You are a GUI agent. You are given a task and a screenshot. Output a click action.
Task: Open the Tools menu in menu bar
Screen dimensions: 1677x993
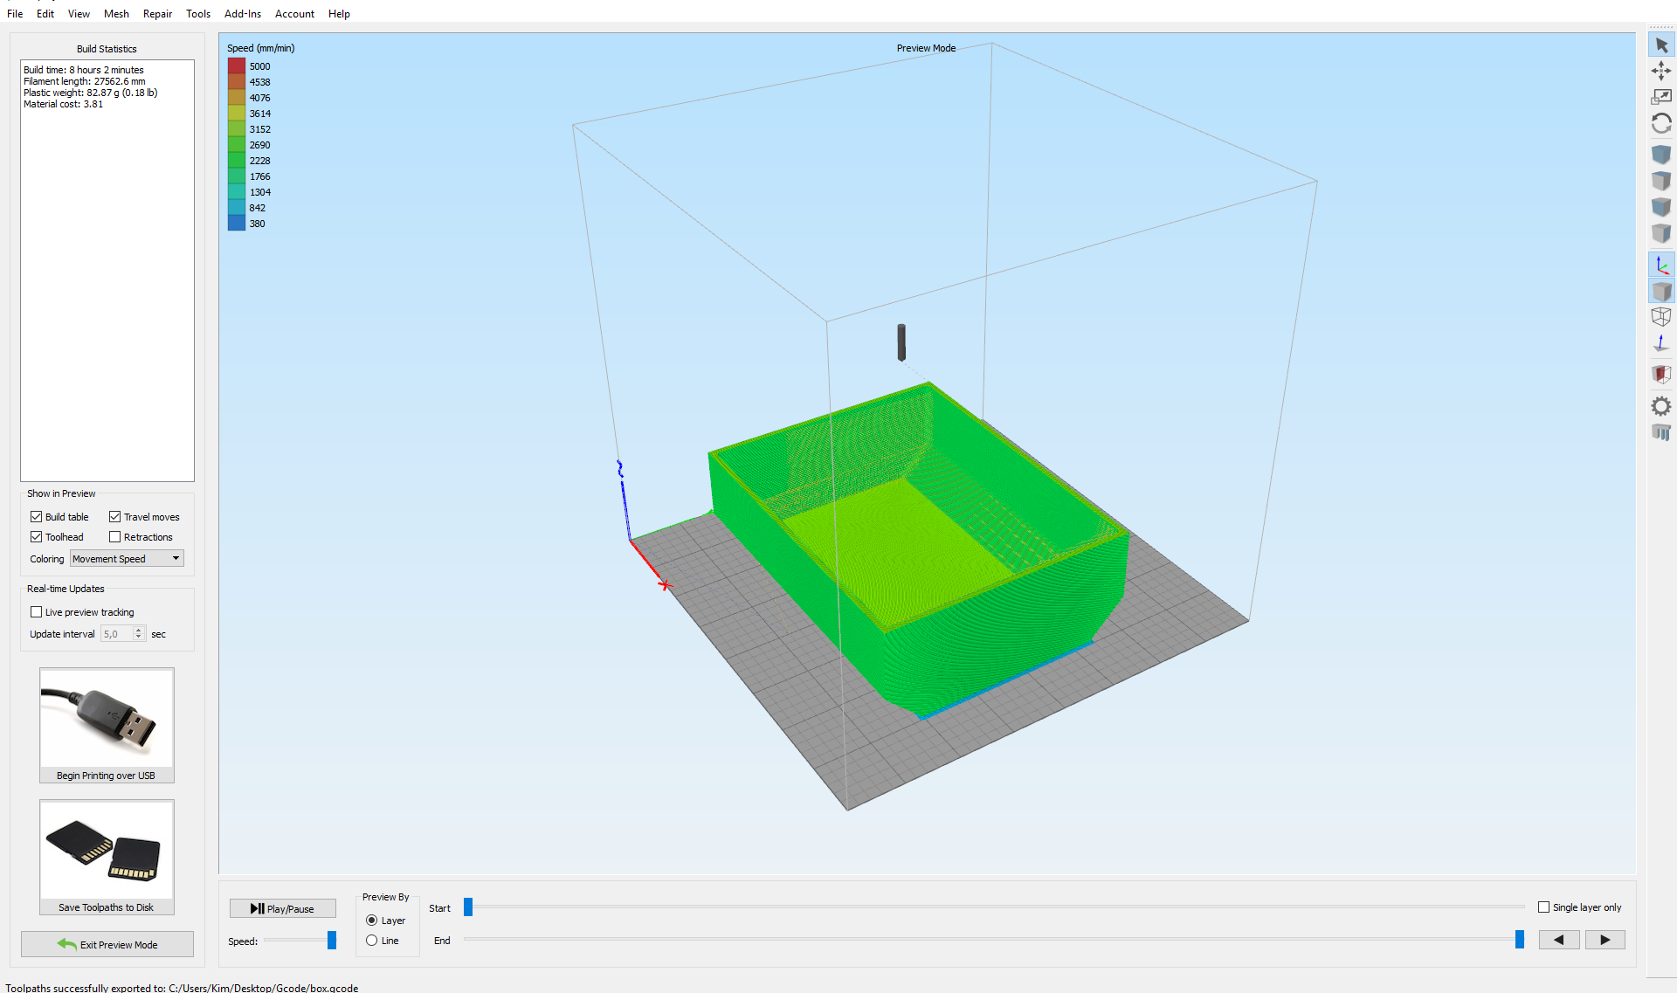[x=195, y=13]
